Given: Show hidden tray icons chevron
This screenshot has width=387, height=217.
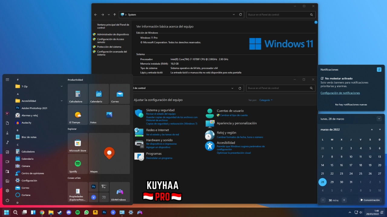Looking at the screenshot, I should 350,212.
